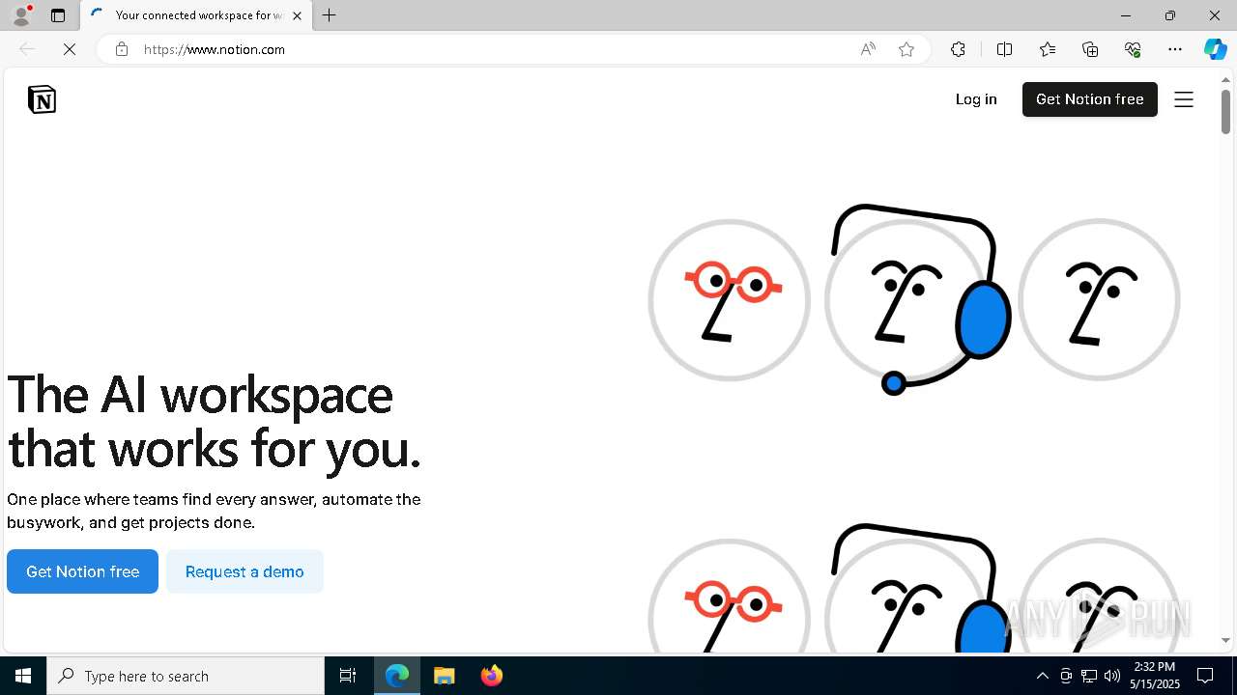Open the Notion logo home link

coord(42,99)
